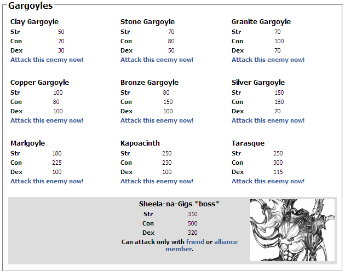Viewport: 345px width, 272px height.
Task: Attack the Stone Gargoyle enemy
Action: 157,60
